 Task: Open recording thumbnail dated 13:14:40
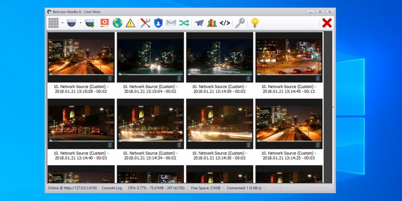[81, 124]
